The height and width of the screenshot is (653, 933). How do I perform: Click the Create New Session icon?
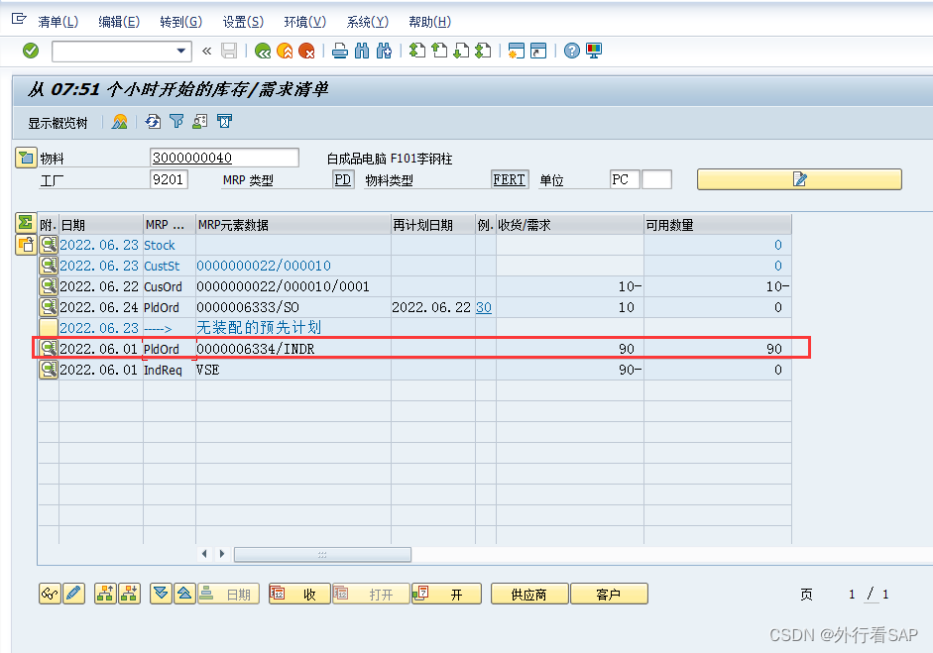(516, 52)
